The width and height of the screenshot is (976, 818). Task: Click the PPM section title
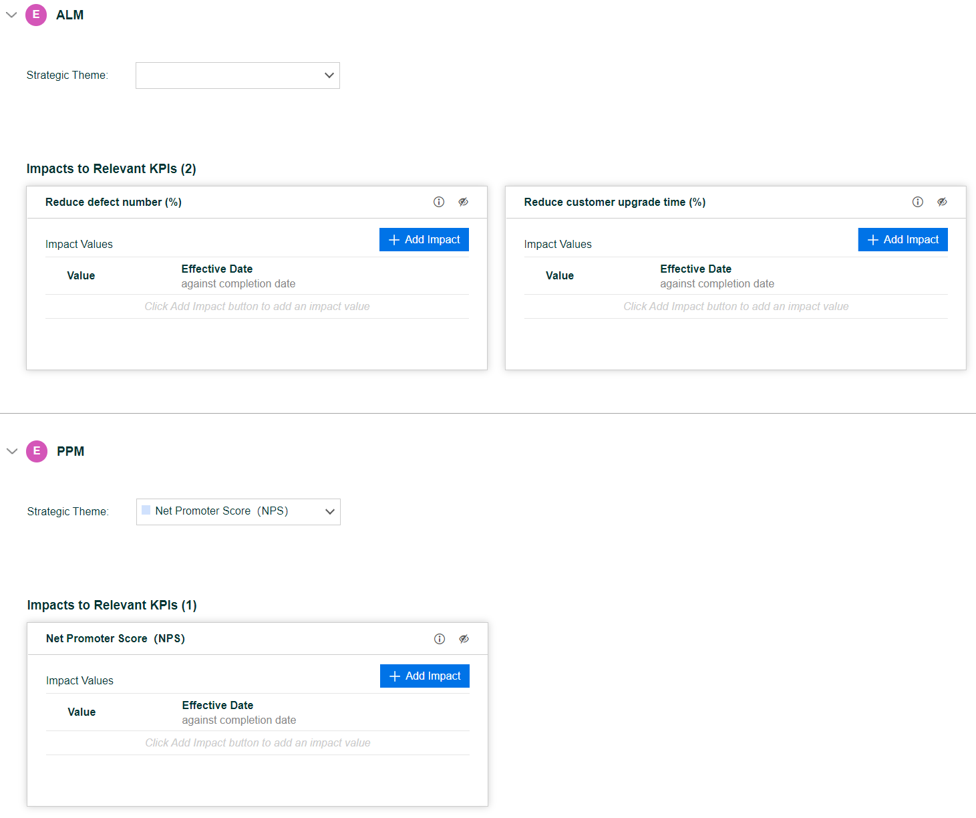pos(70,452)
